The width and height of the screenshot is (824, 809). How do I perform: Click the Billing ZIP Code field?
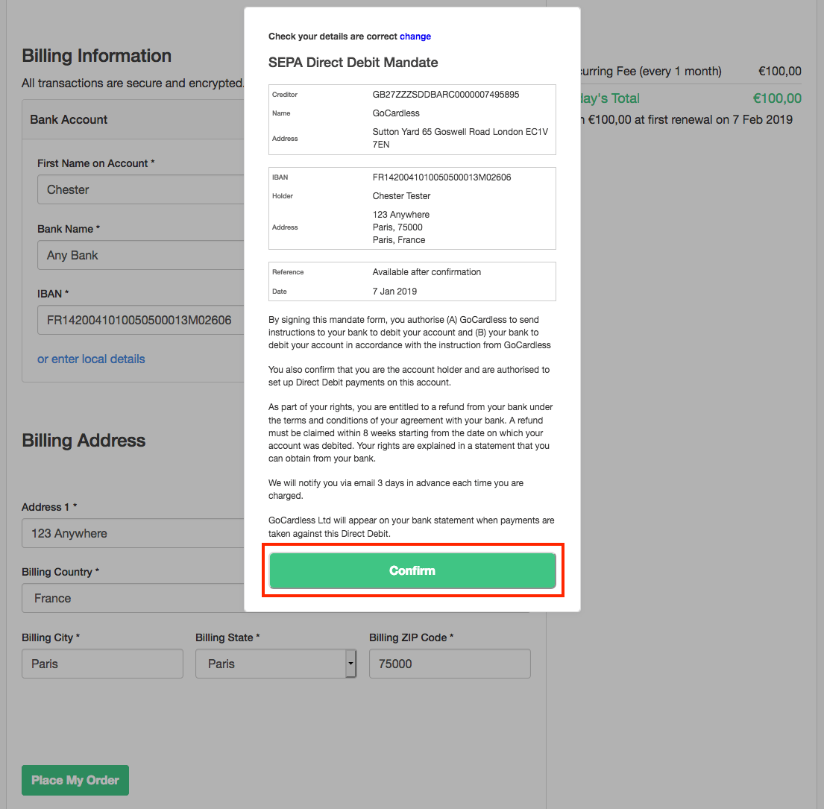(450, 664)
